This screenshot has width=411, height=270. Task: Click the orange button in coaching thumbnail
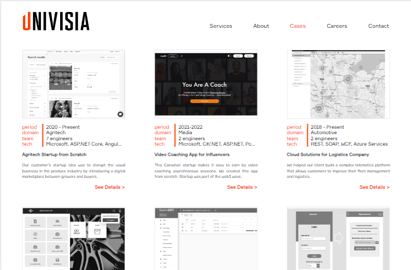coord(205,101)
